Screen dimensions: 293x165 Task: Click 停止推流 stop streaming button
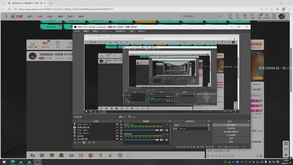(231, 125)
